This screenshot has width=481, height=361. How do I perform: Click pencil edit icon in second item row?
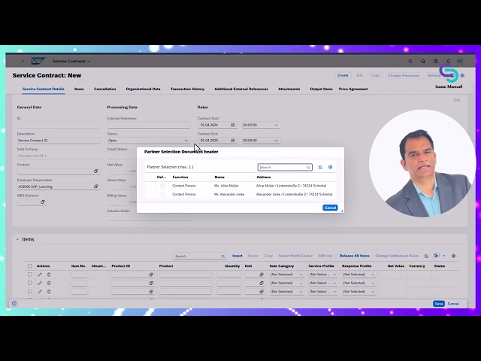[x=40, y=283]
